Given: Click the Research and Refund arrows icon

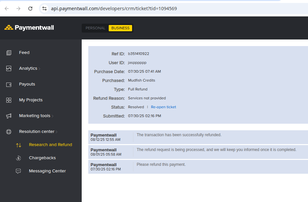Looking at the screenshot, I should click(x=18, y=145).
